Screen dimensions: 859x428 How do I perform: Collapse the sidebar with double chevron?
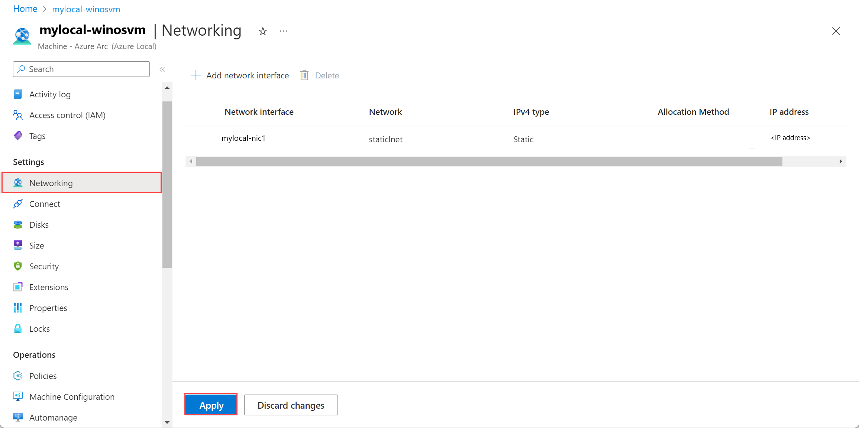(x=162, y=69)
